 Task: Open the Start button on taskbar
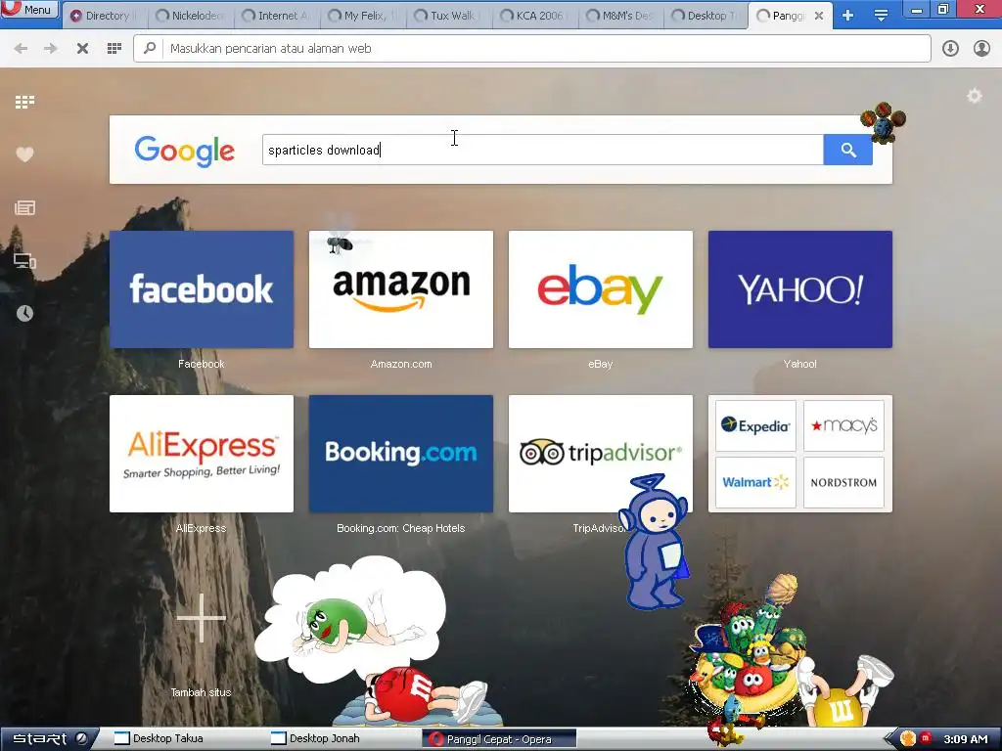click(39, 739)
